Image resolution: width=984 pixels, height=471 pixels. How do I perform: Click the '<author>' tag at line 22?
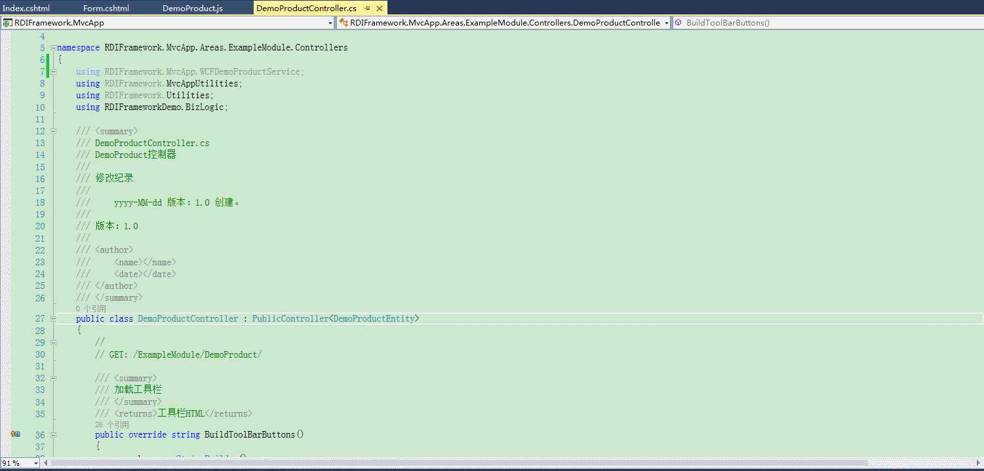pyautogui.click(x=114, y=250)
